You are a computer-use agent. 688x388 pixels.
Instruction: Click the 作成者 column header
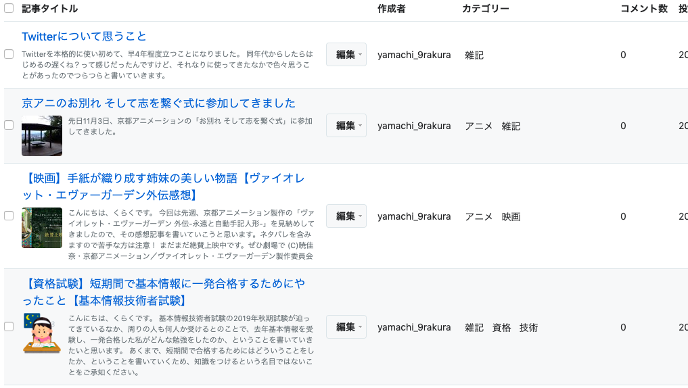[392, 9]
